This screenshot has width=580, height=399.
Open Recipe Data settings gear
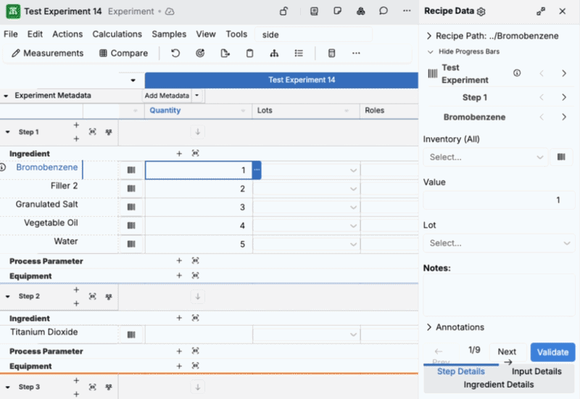481,12
